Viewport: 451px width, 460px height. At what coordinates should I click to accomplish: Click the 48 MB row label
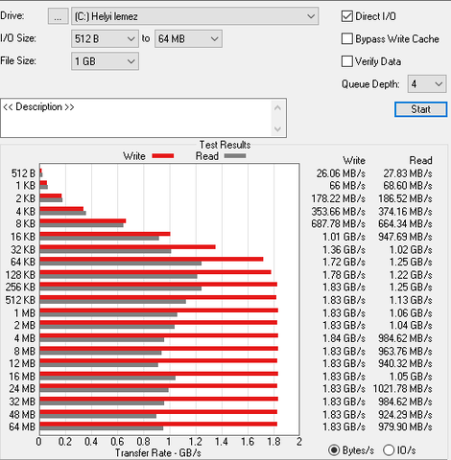(x=22, y=415)
